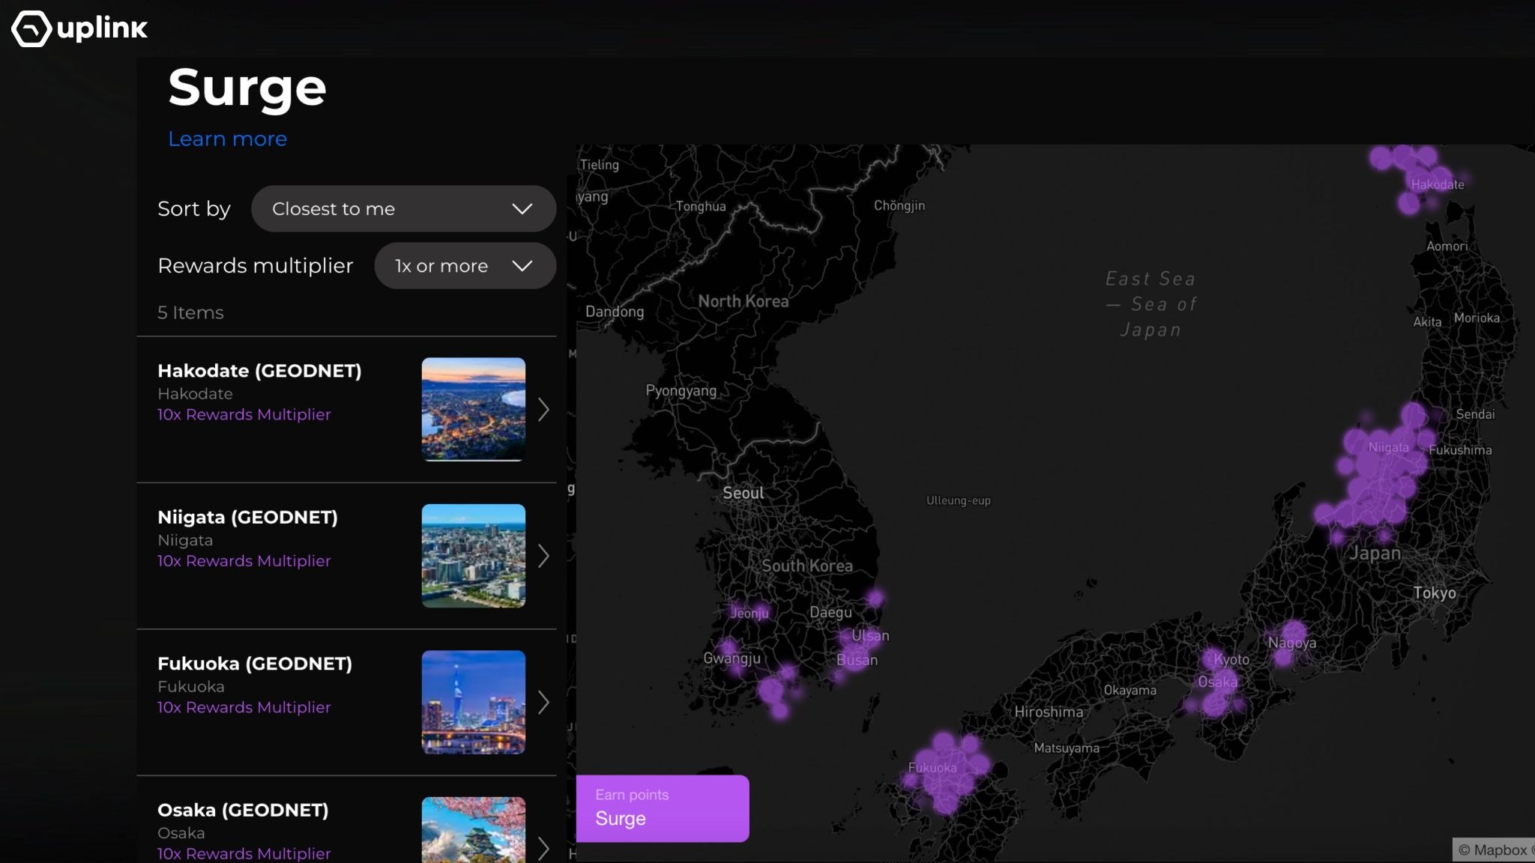This screenshot has width=1535, height=863.
Task: Click the Fukuoka 10x Rewards Multiplier text
Action: (x=244, y=707)
